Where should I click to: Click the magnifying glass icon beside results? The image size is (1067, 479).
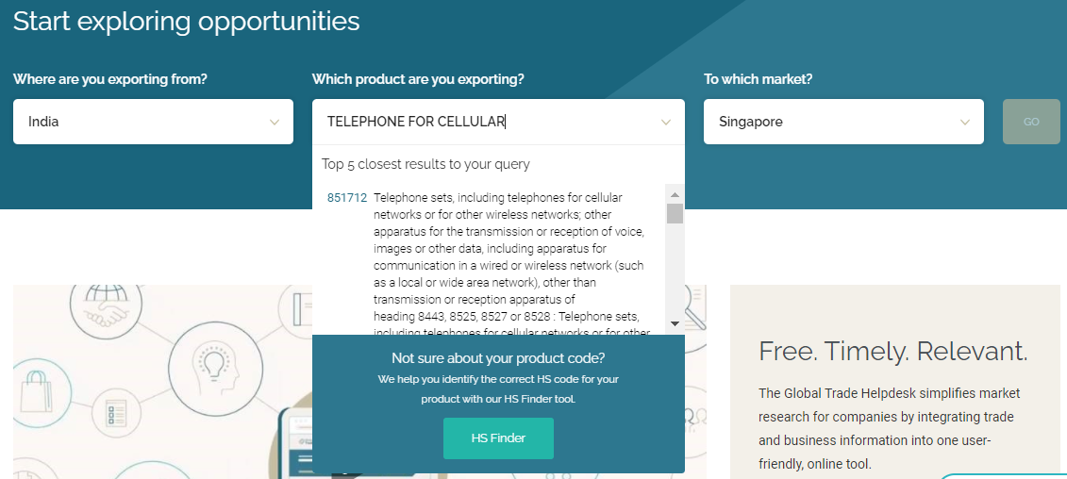click(695, 308)
